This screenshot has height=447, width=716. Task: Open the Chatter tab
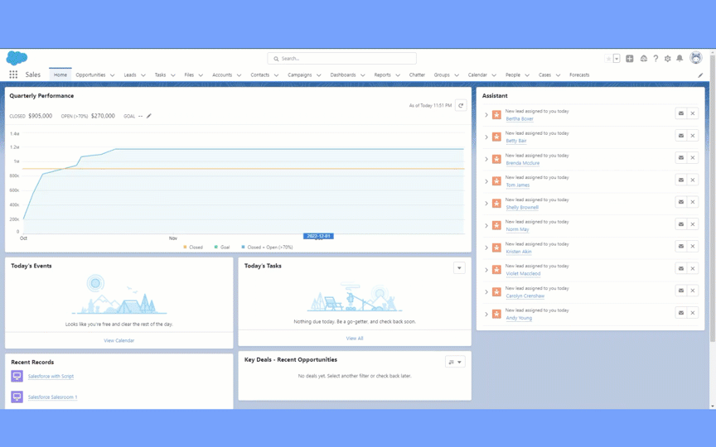point(417,74)
